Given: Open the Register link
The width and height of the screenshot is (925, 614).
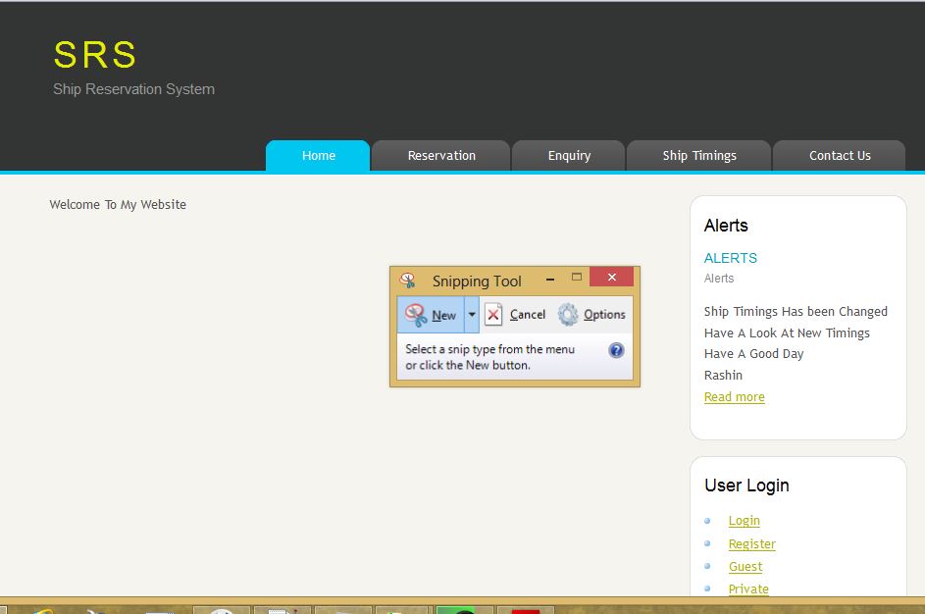Looking at the screenshot, I should pyautogui.click(x=751, y=544).
